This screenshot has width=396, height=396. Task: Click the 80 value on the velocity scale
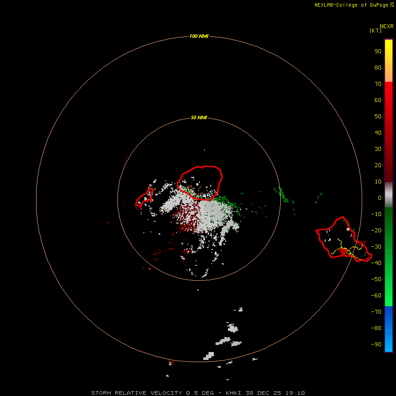[x=378, y=67]
